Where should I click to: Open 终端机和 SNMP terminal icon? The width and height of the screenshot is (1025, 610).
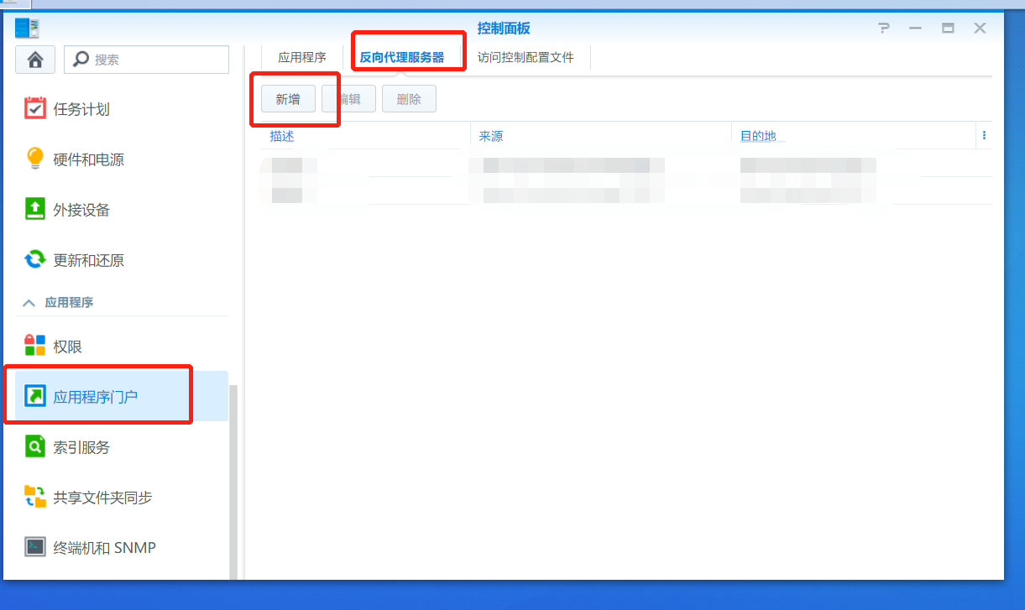[35, 548]
